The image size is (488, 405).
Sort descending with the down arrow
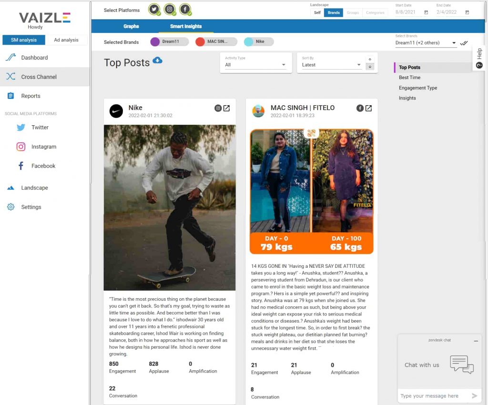coord(370,67)
